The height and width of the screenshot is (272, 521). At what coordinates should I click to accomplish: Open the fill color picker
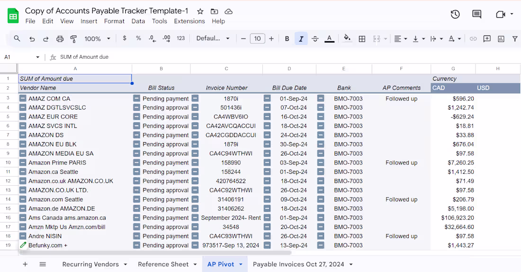347,39
